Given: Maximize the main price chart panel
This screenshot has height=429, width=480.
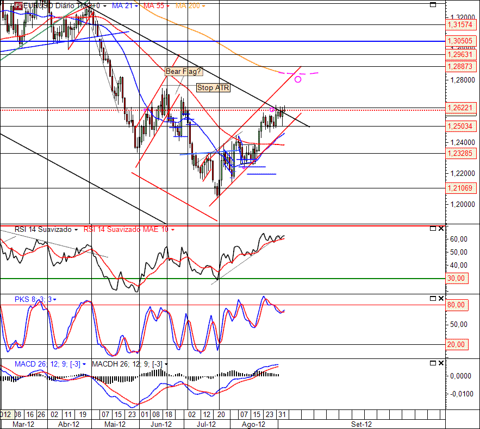Looking at the screenshot, I should point(433,4).
